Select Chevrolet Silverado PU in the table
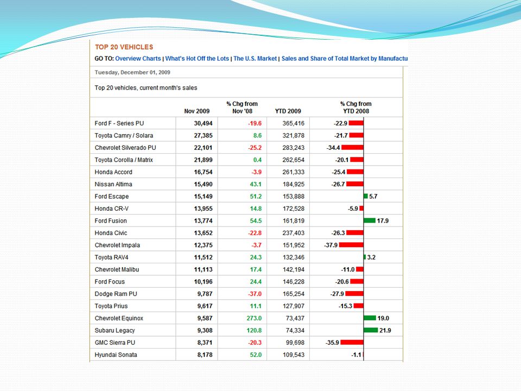Image resolution: width=521 pixels, height=391 pixels. (x=125, y=148)
